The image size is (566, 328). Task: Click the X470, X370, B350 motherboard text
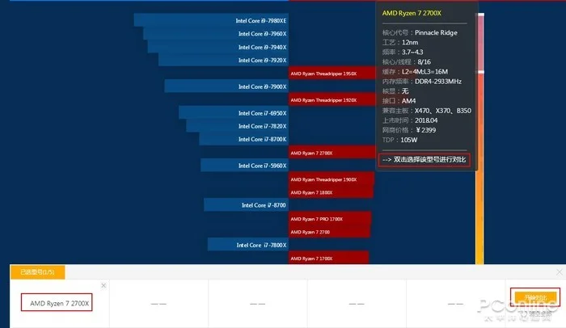tap(443, 111)
